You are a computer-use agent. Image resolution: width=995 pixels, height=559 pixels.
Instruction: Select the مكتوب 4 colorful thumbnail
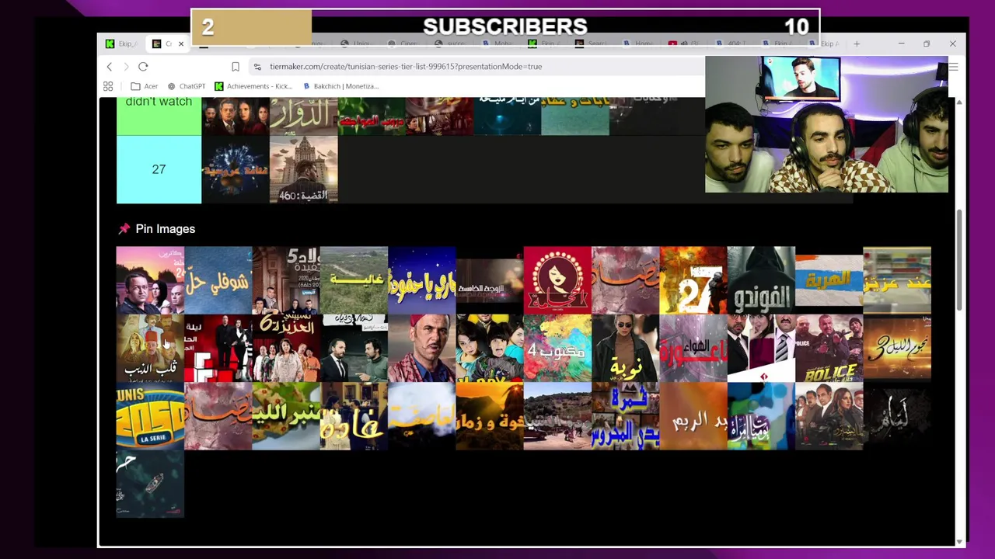557,349
